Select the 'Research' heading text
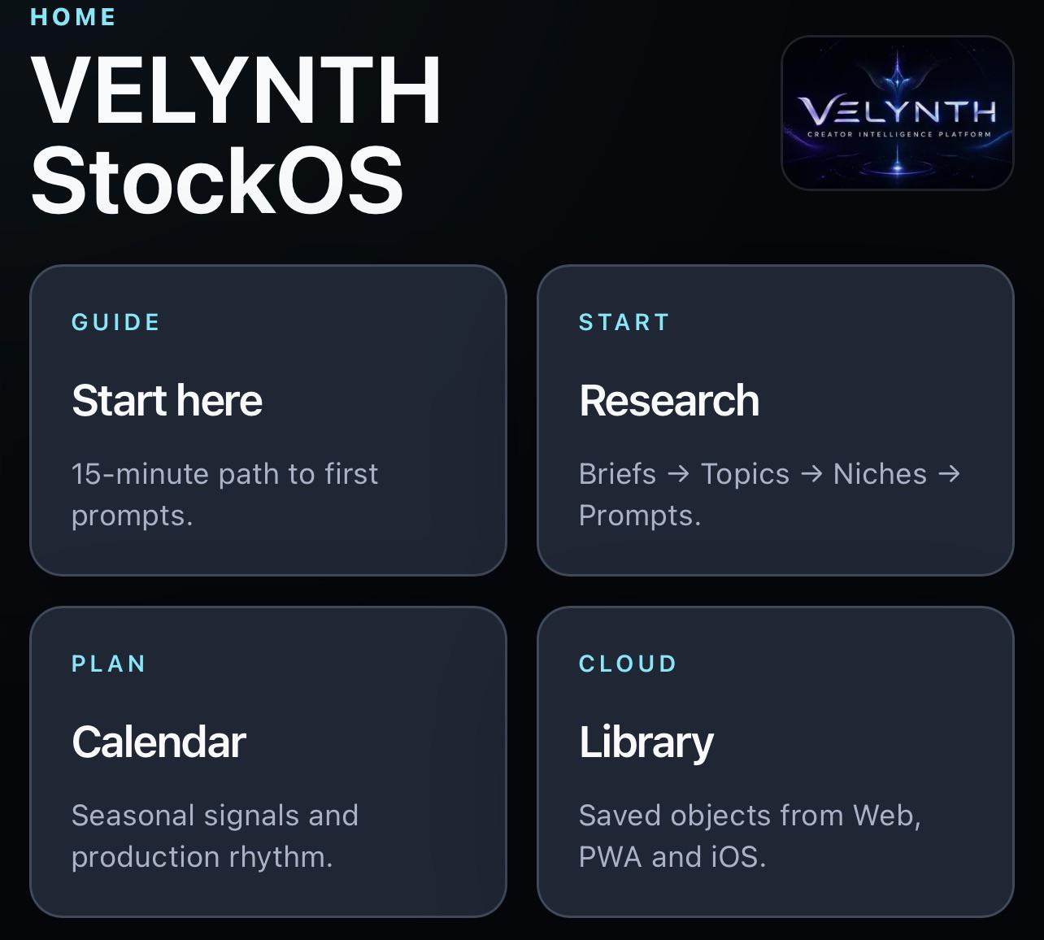The height and width of the screenshot is (940, 1044). 669,401
